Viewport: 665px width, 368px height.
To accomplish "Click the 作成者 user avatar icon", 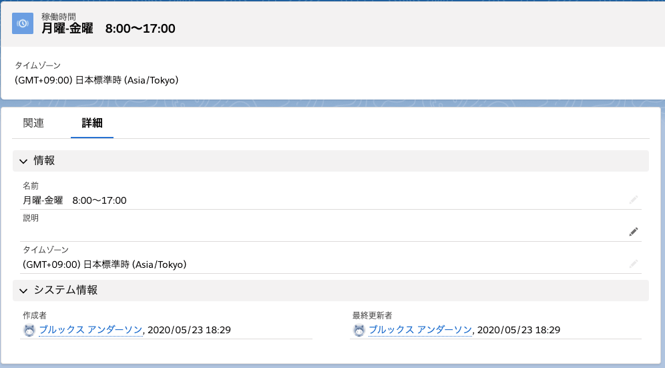I will [29, 330].
